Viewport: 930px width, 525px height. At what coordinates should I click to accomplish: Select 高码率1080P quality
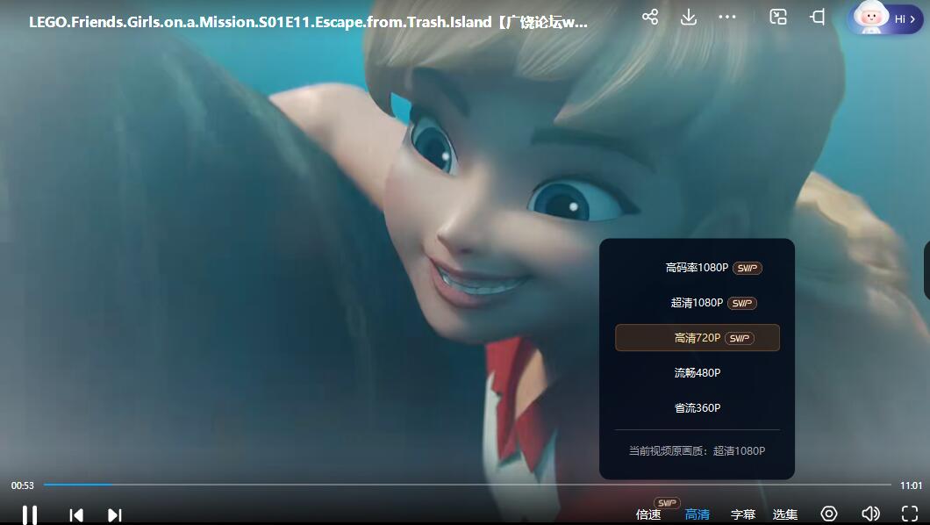[697, 268]
